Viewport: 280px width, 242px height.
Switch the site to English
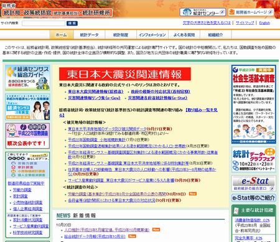tap(264, 23)
